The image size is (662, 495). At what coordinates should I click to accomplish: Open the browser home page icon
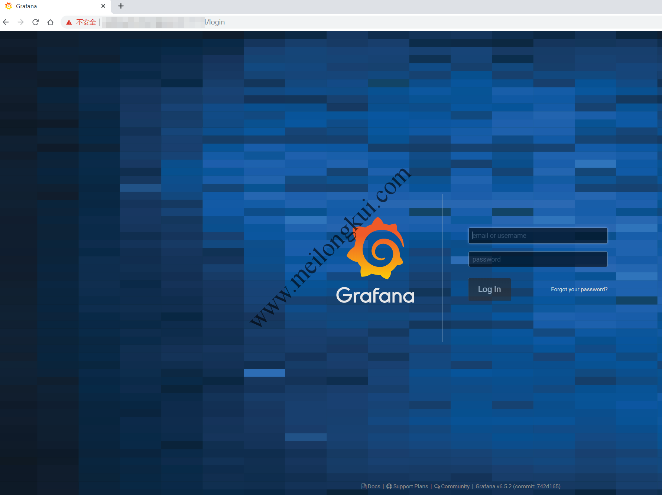click(51, 22)
